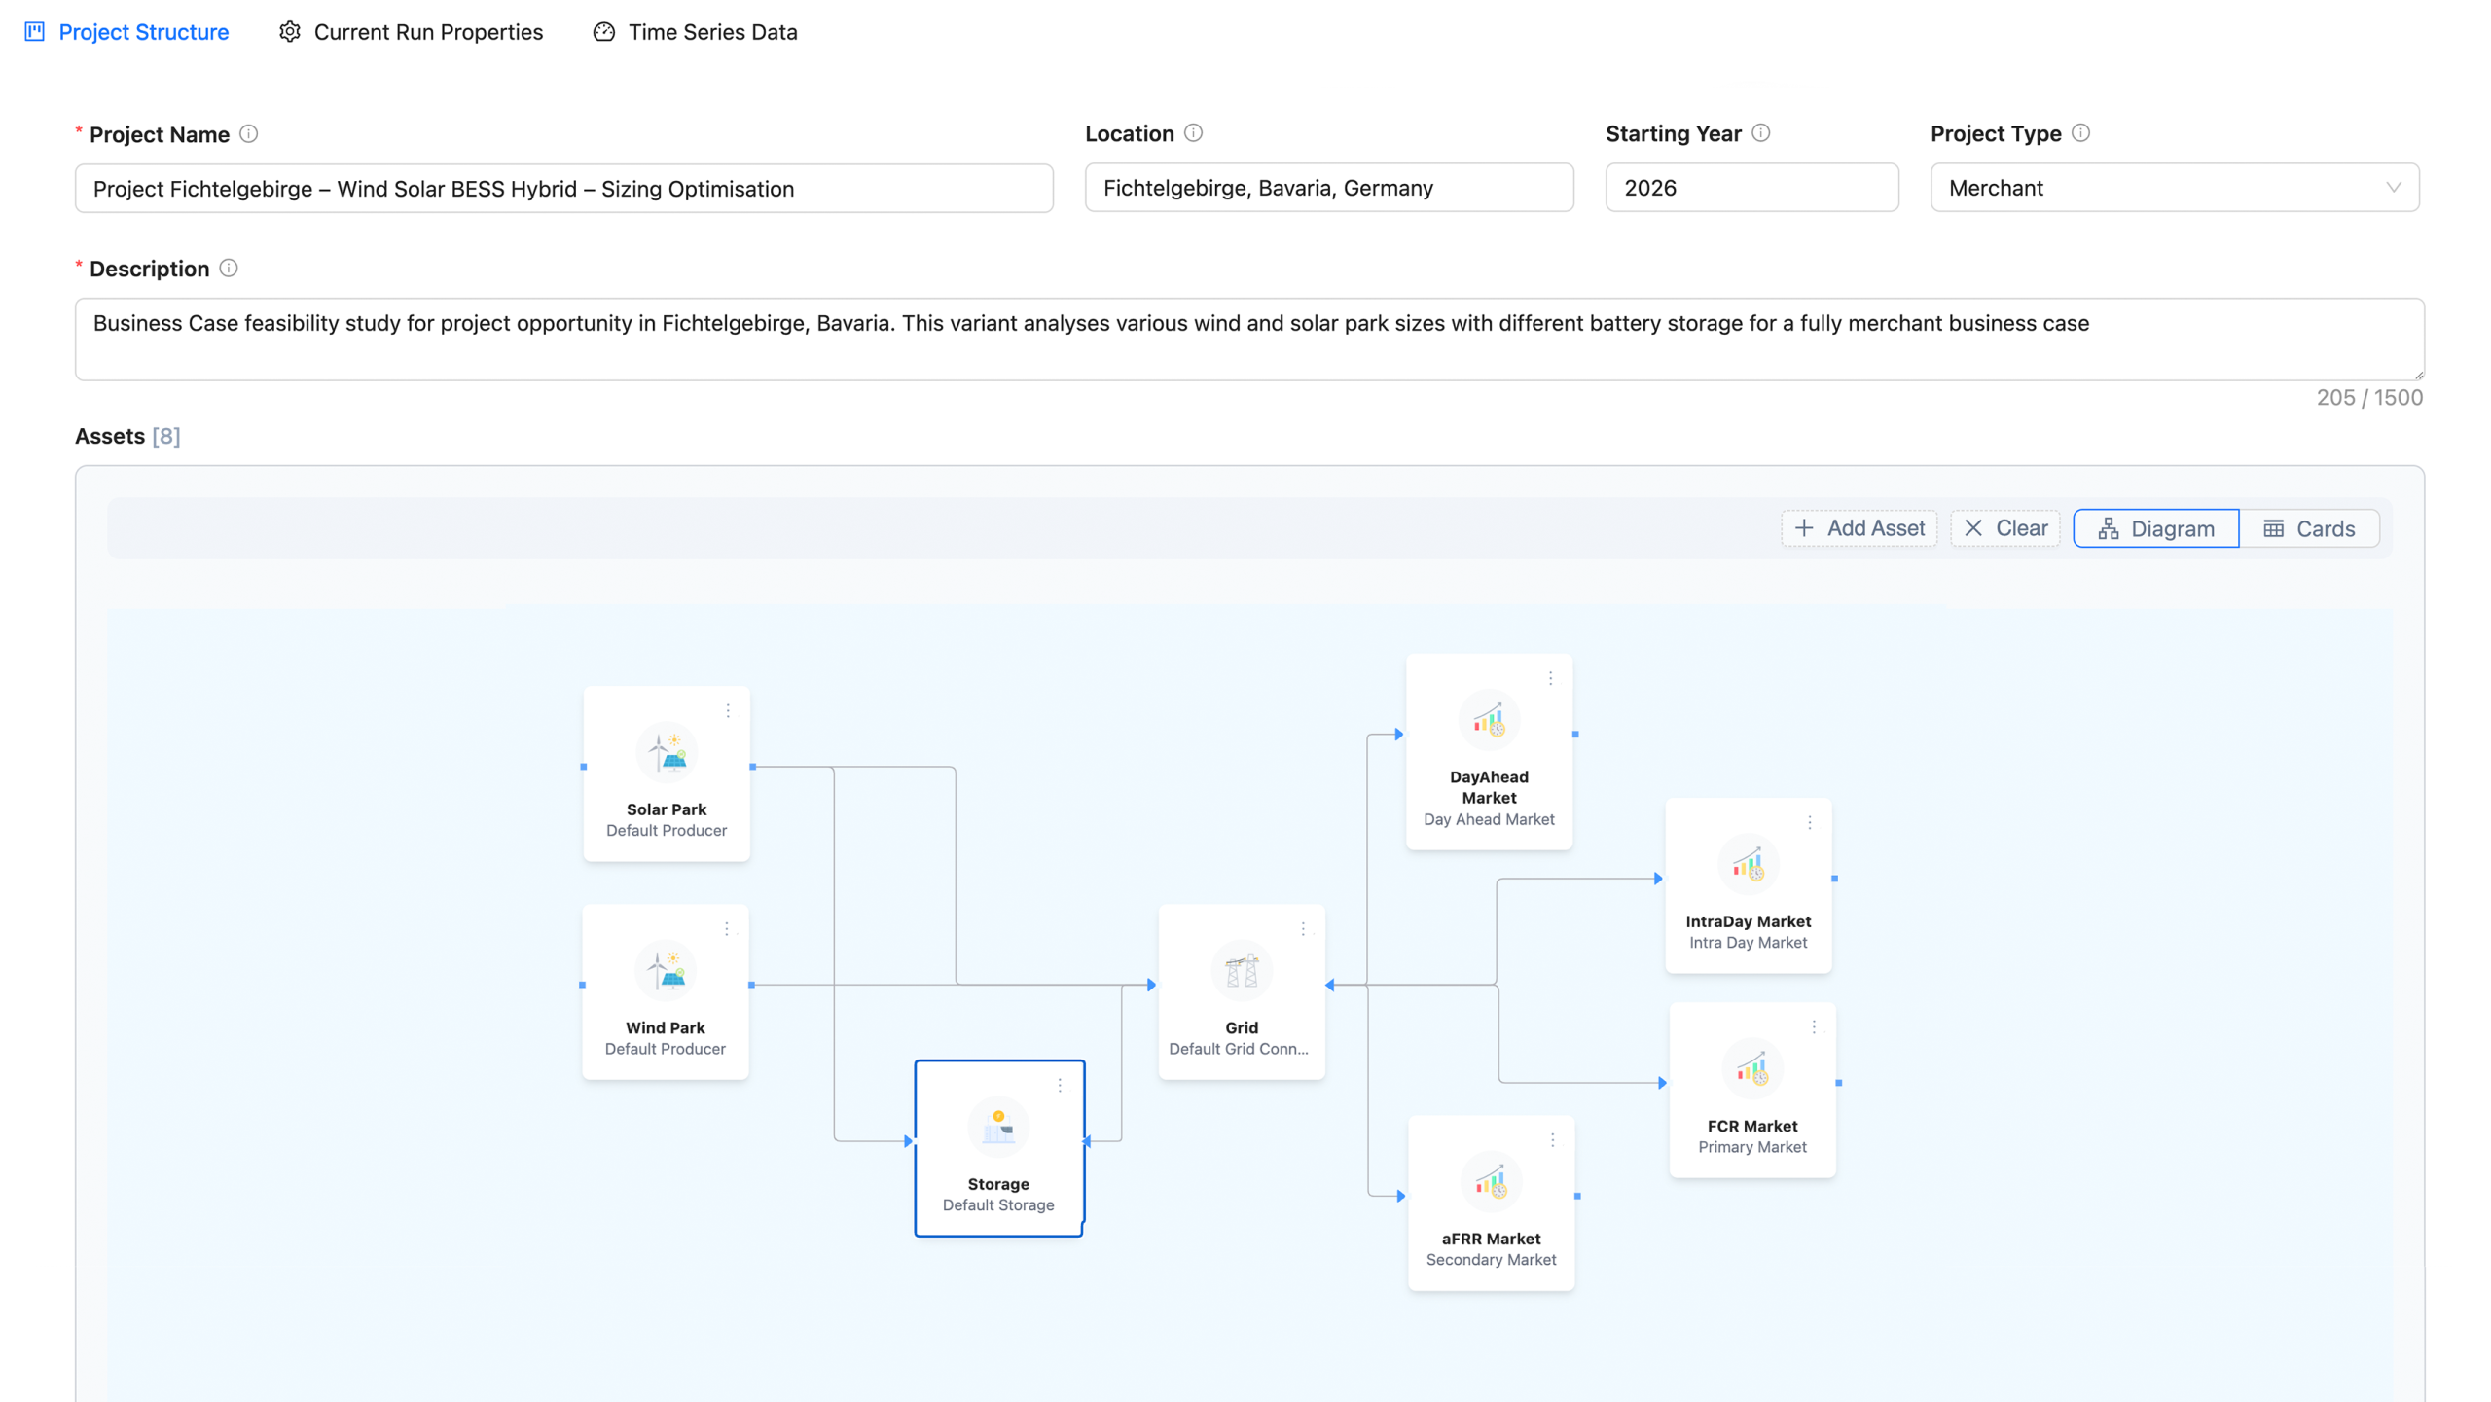Switch asset view to Cards
The height and width of the screenshot is (1402, 2491).
tap(2309, 528)
